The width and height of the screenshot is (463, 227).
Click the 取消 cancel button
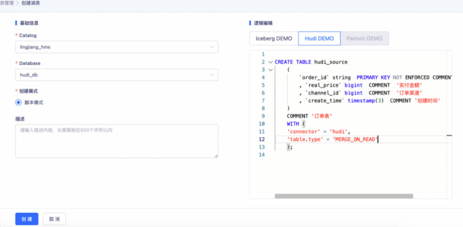pyautogui.click(x=54, y=219)
